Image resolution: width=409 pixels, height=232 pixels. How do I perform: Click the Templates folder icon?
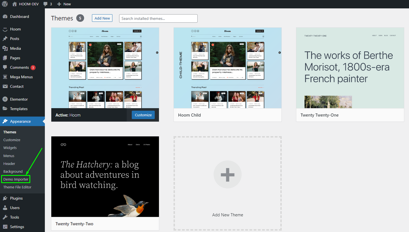(x=5, y=109)
